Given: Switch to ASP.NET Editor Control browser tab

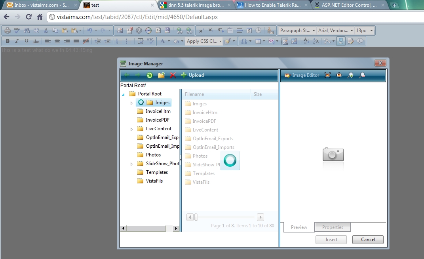Looking at the screenshot, I should [x=350, y=5].
